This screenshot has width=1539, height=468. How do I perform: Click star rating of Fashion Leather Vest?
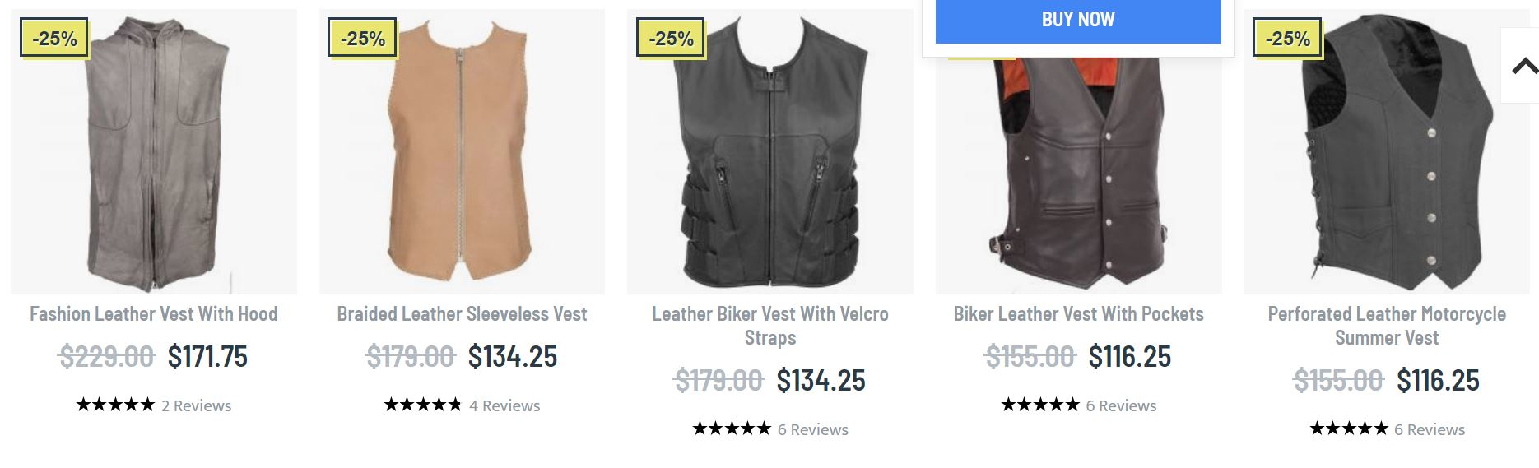click(x=115, y=405)
